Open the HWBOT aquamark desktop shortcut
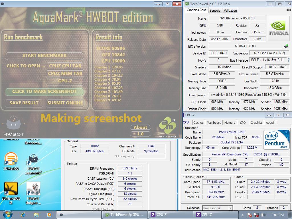The height and width of the screenshot is (219, 292). pos(33,164)
